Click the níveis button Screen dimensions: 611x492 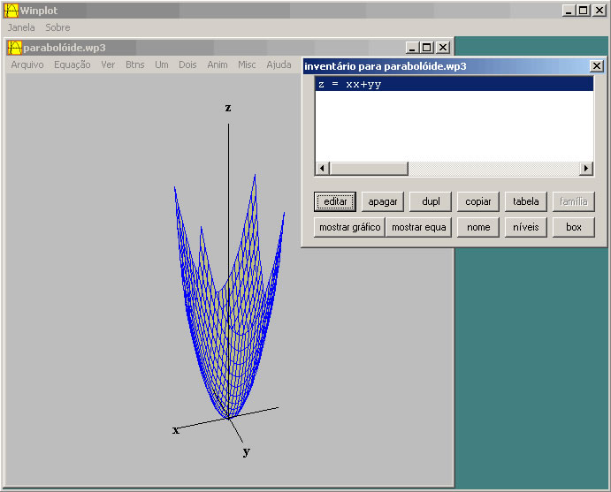[525, 227]
